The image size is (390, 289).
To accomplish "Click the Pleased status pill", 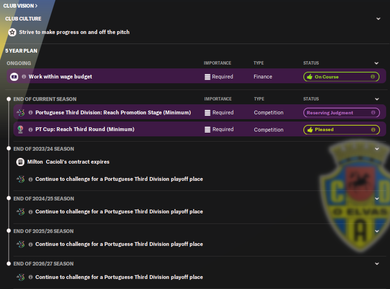I will 342,130.
